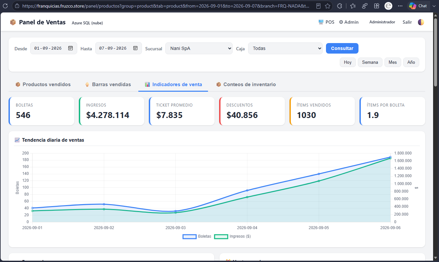Click the Panel de Ventas box logo
Screen dimensions: 439x262
tap(13, 22)
